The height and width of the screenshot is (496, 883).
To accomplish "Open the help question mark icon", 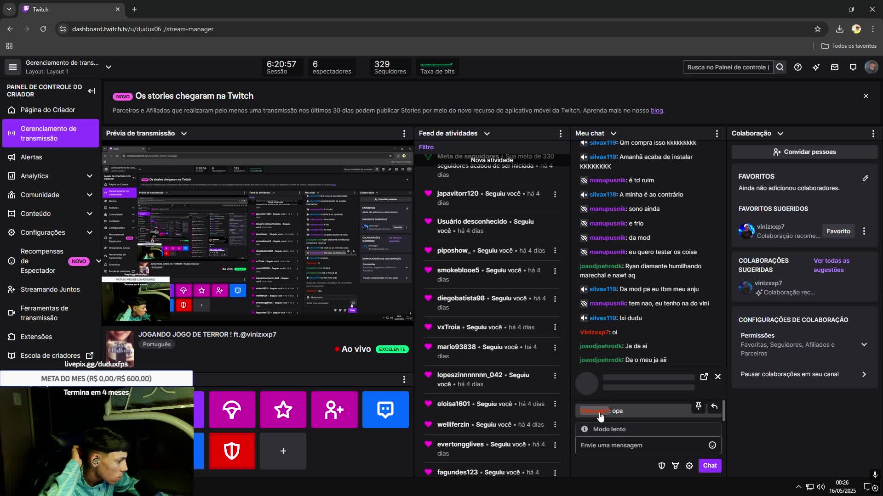I will pyautogui.click(x=798, y=67).
